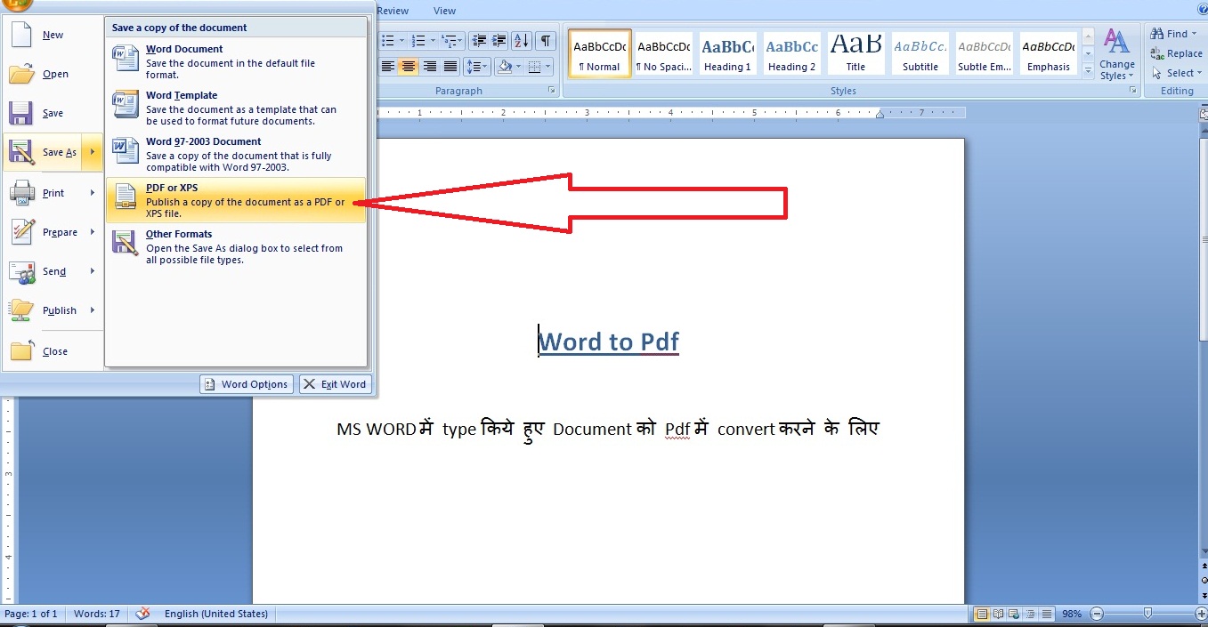Click the zoom slider handle
The height and width of the screenshot is (627, 1208).
click(x=1147, y=614)
